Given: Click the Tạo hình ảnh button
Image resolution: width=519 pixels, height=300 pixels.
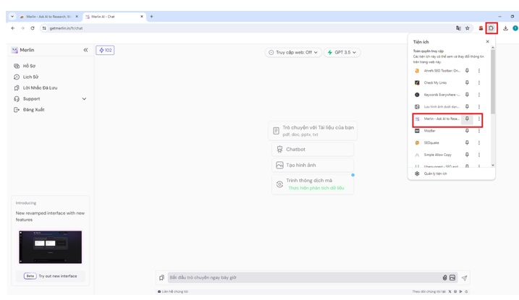Looking at the screenshot, I should pyautogui.click(x=313, y=165).
